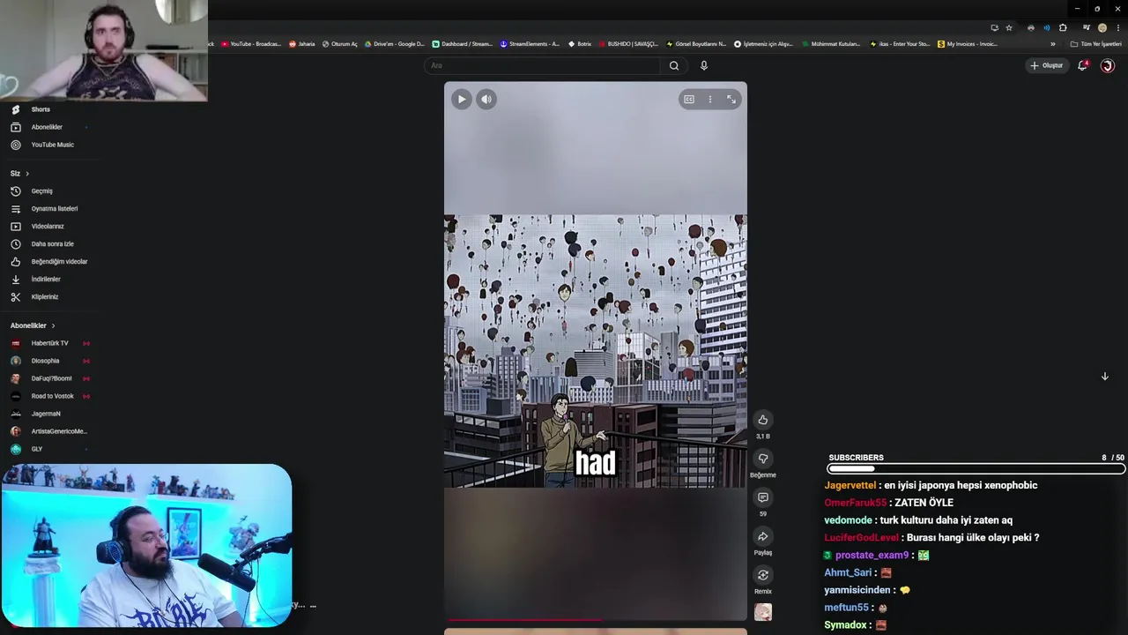Open the account avatar menu
The height and width of the screenshot is (635, 1128).
1108,65
